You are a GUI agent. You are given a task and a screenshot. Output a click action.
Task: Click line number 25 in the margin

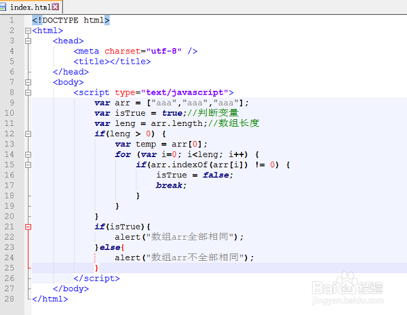click(x=9, y=268)
